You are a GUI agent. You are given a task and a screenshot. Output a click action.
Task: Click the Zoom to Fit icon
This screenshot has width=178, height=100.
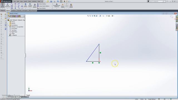(x=88, y=16)
